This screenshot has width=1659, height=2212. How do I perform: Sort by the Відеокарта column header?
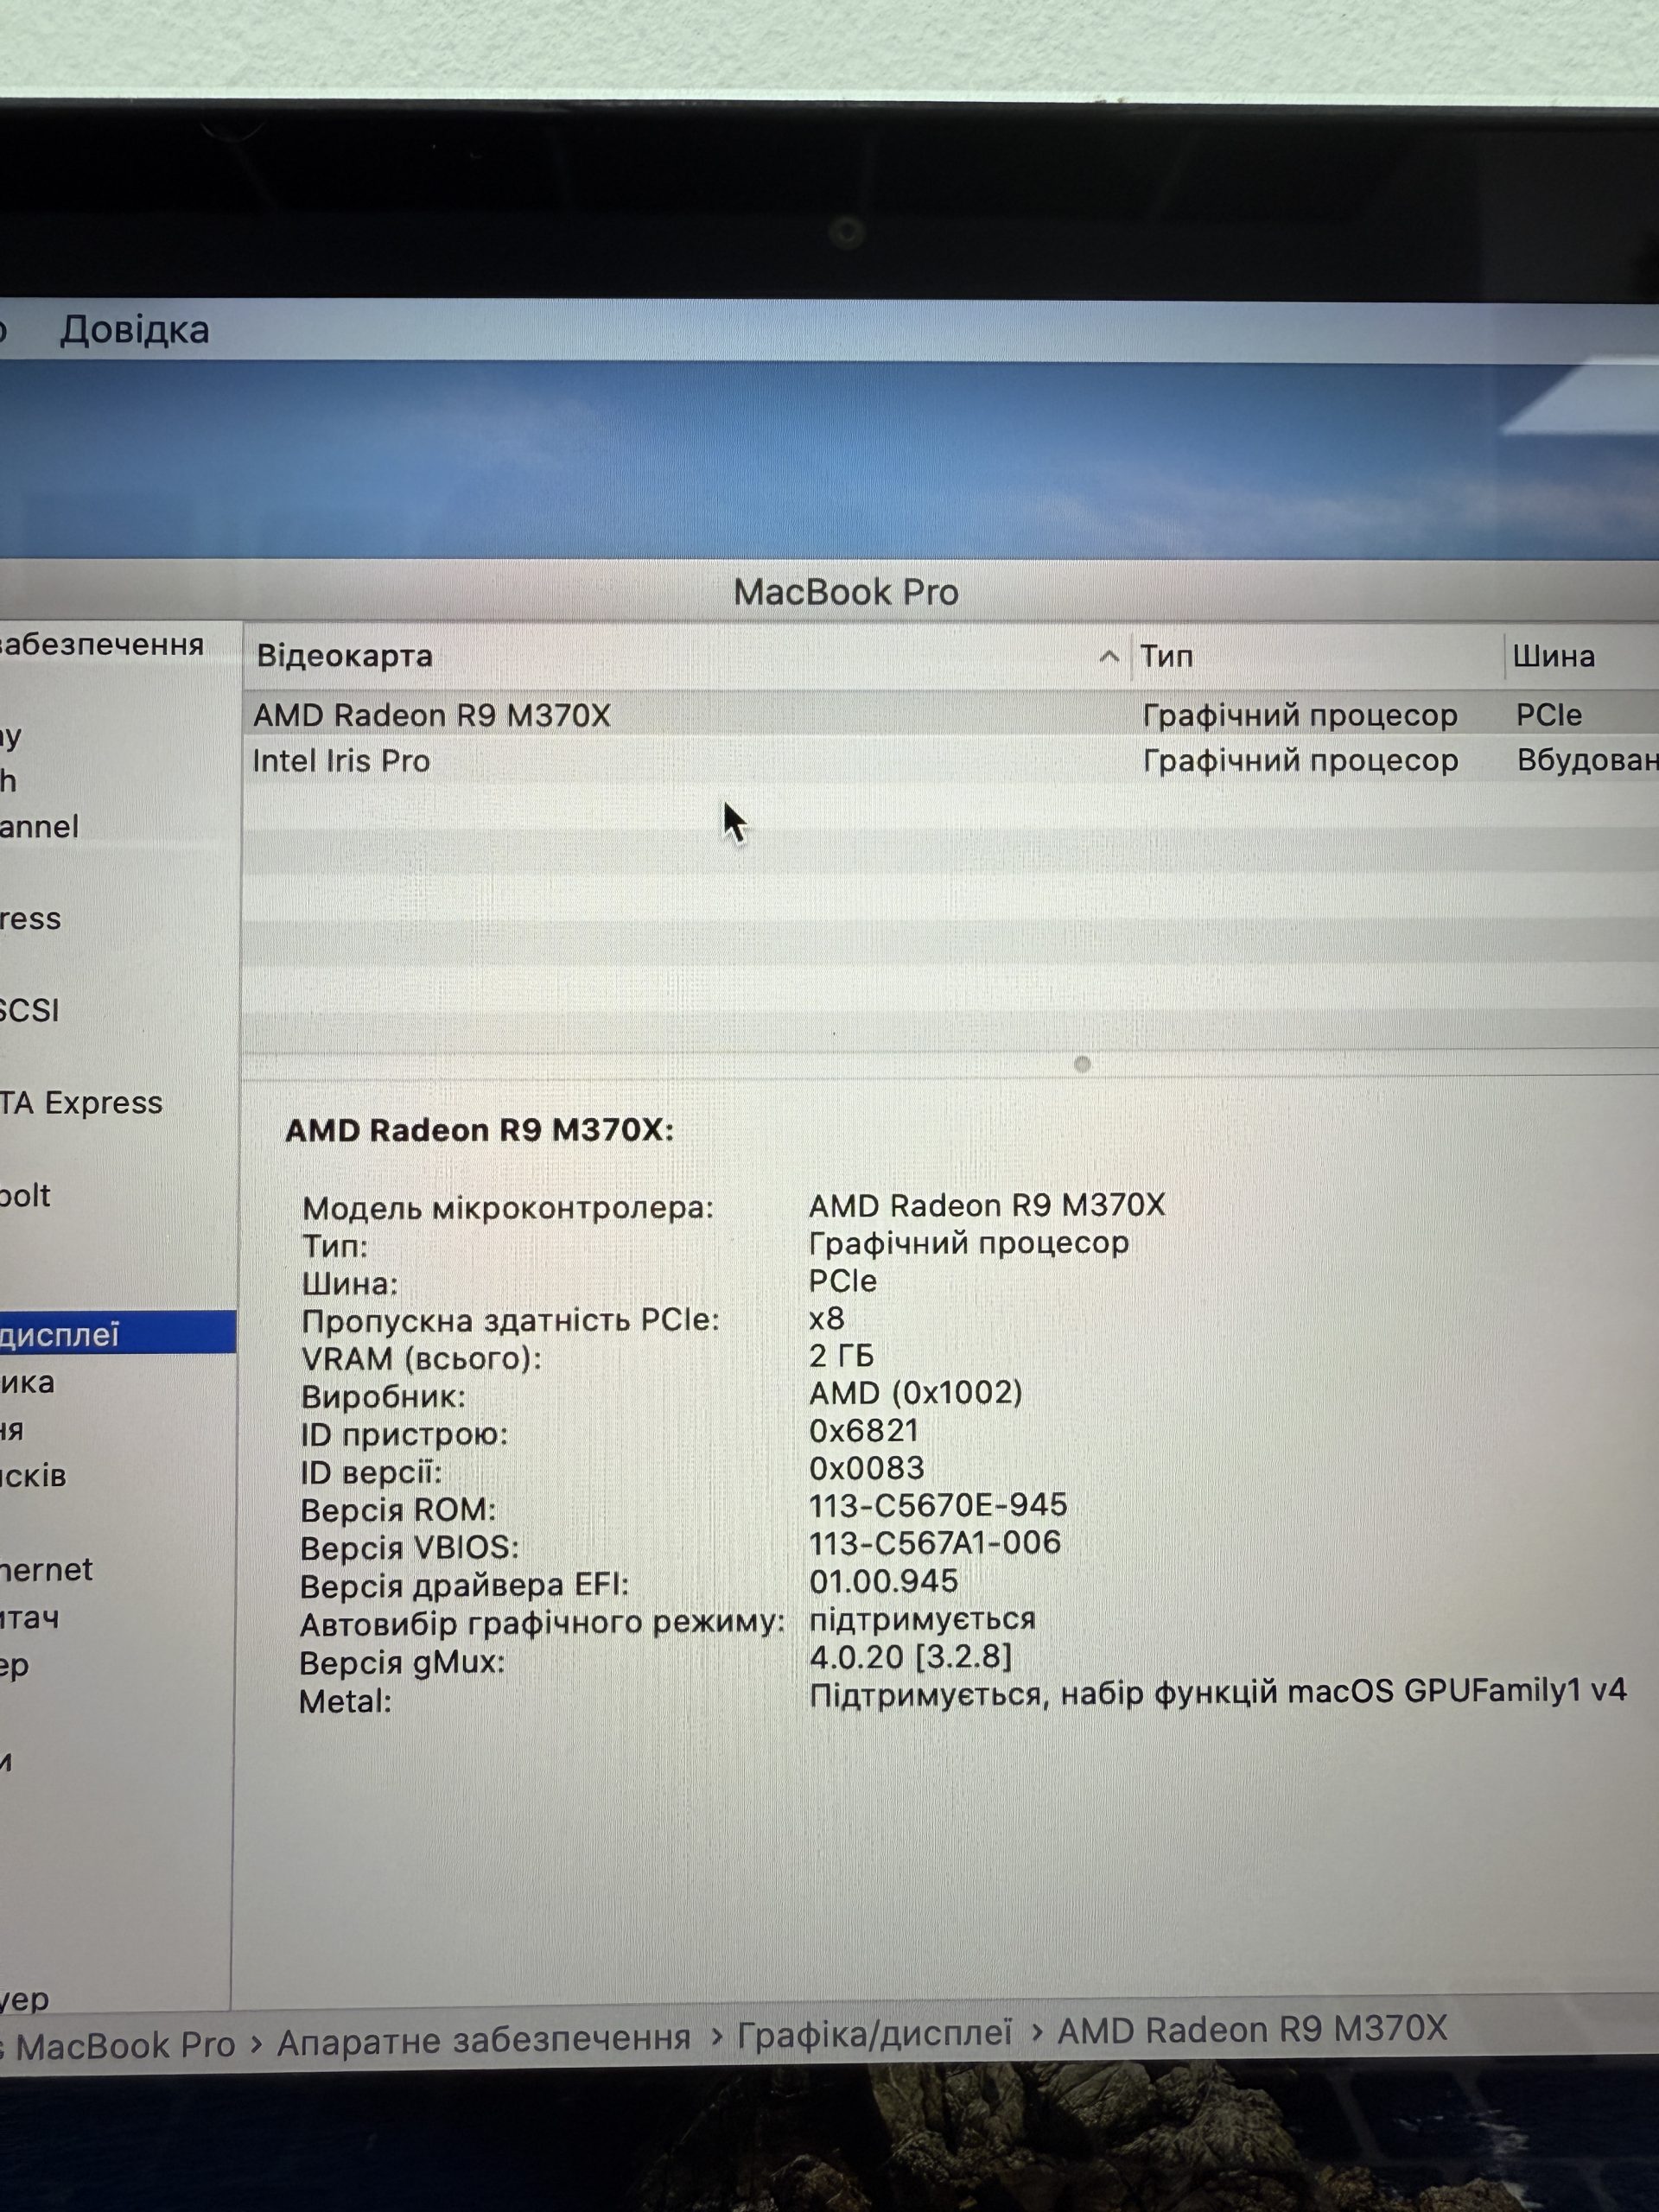[344, 656]
